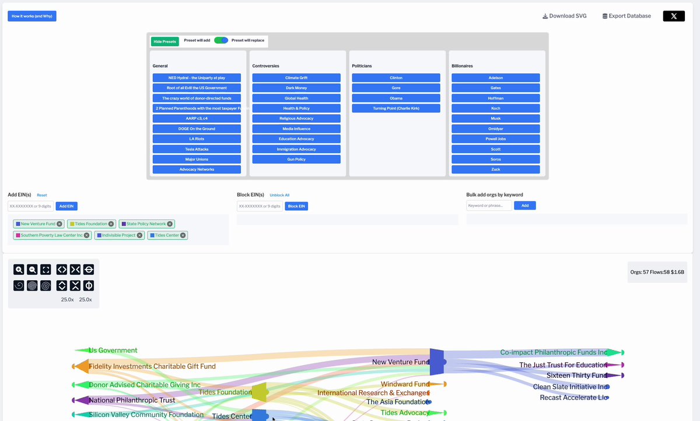
Task: Click the Sixteen Thirty Fund label
Action: [x=577, y=376]
